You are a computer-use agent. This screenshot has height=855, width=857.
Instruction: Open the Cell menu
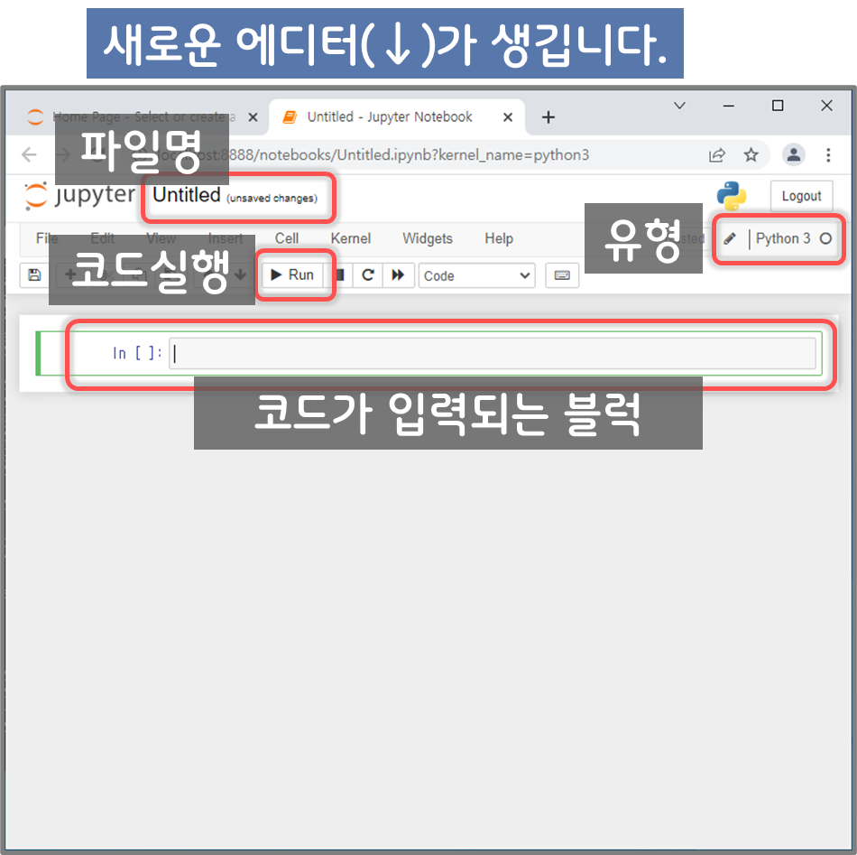point(286,238)
